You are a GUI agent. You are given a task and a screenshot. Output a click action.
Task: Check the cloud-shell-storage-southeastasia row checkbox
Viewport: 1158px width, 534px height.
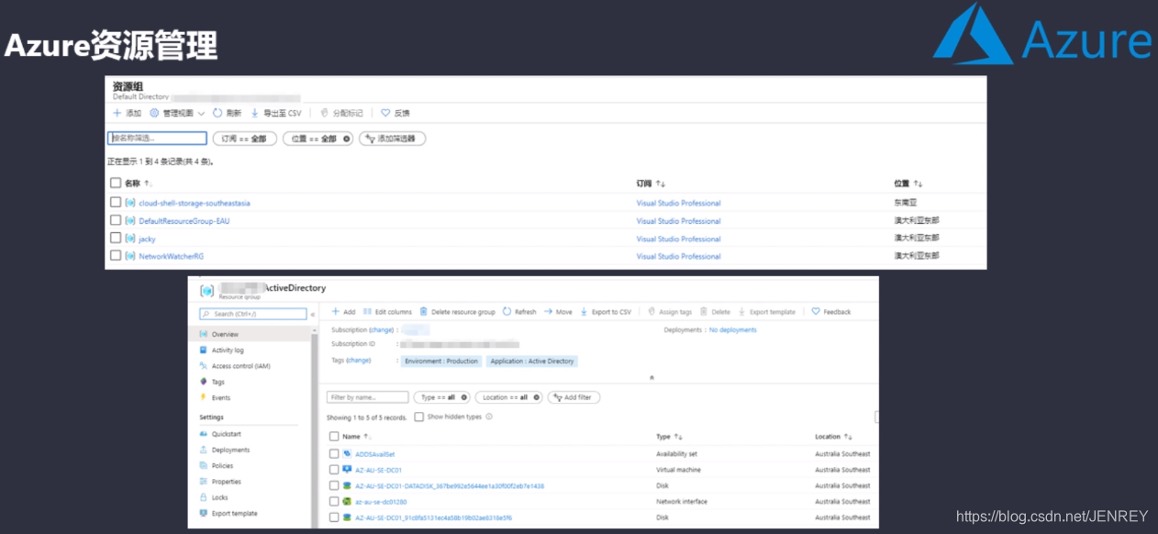[x=116, y=203]
